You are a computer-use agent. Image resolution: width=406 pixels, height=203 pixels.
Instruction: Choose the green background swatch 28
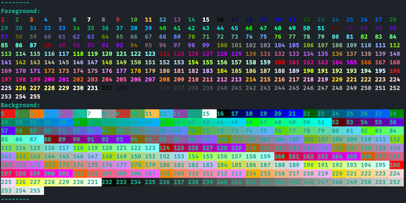tap(396, 114)
